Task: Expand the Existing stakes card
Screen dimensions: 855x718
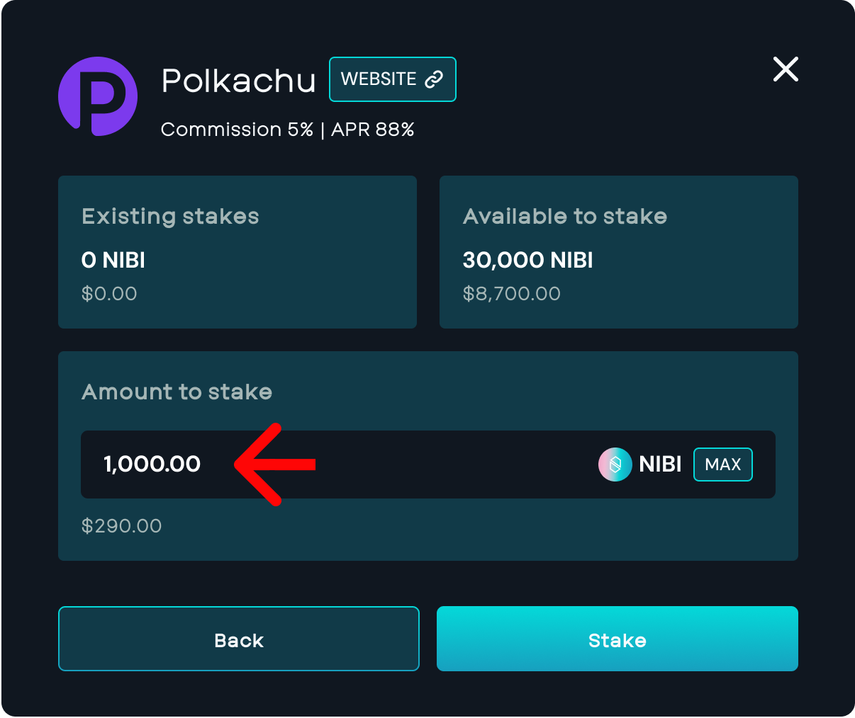Action: tap(238, 252)
